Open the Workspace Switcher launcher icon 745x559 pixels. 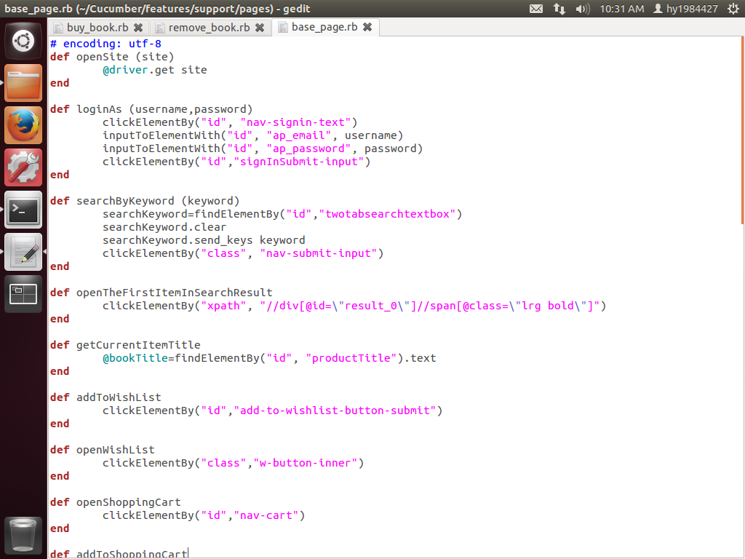(x=23, y=294)
